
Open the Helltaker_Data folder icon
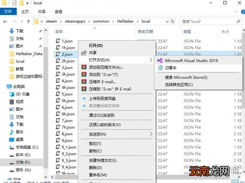12,54
